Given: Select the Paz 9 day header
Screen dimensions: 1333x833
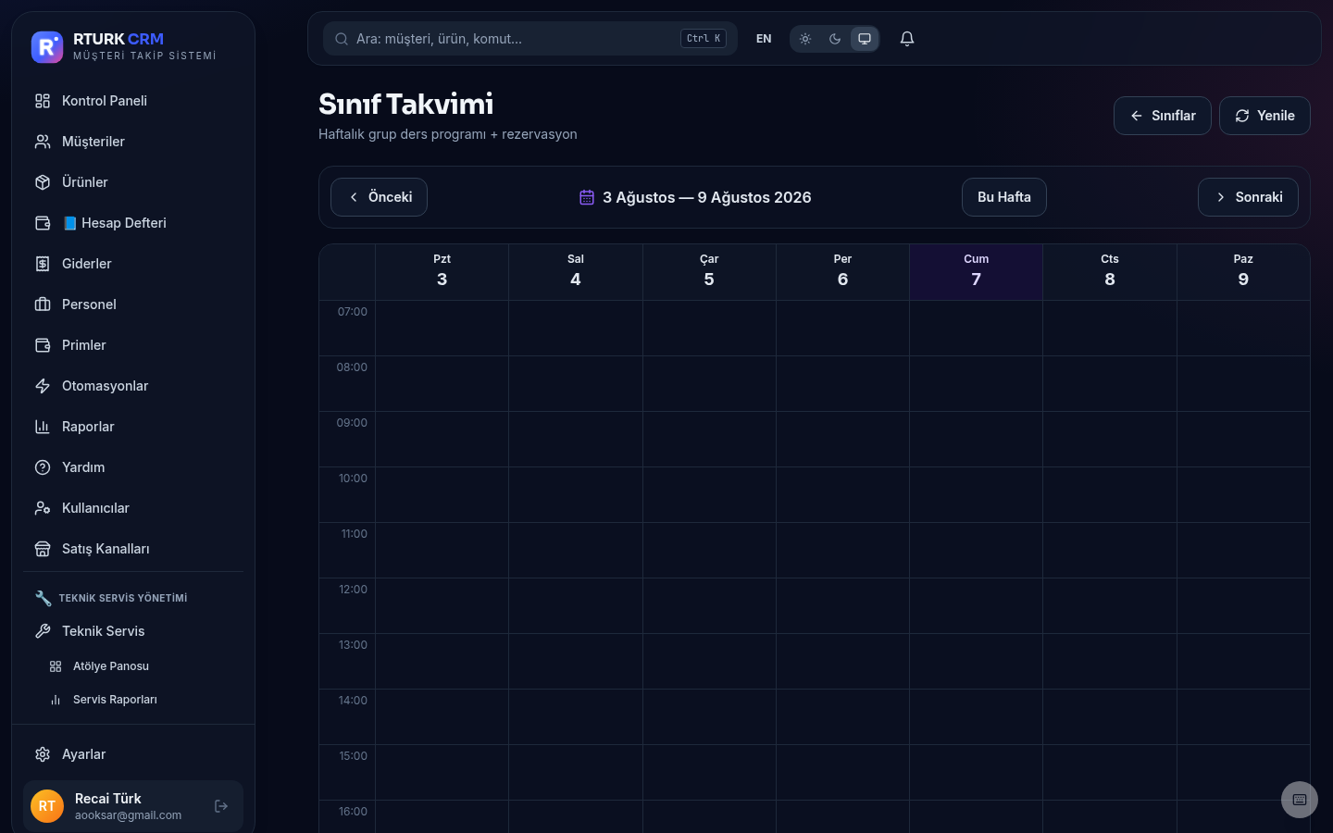Looking at the screenshot, I should coord(1243,271).
